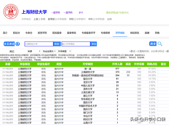Screen dimensions: 169x125
Task: Focus the 上海财经大学 school input field
Action: tap(39, 44)
